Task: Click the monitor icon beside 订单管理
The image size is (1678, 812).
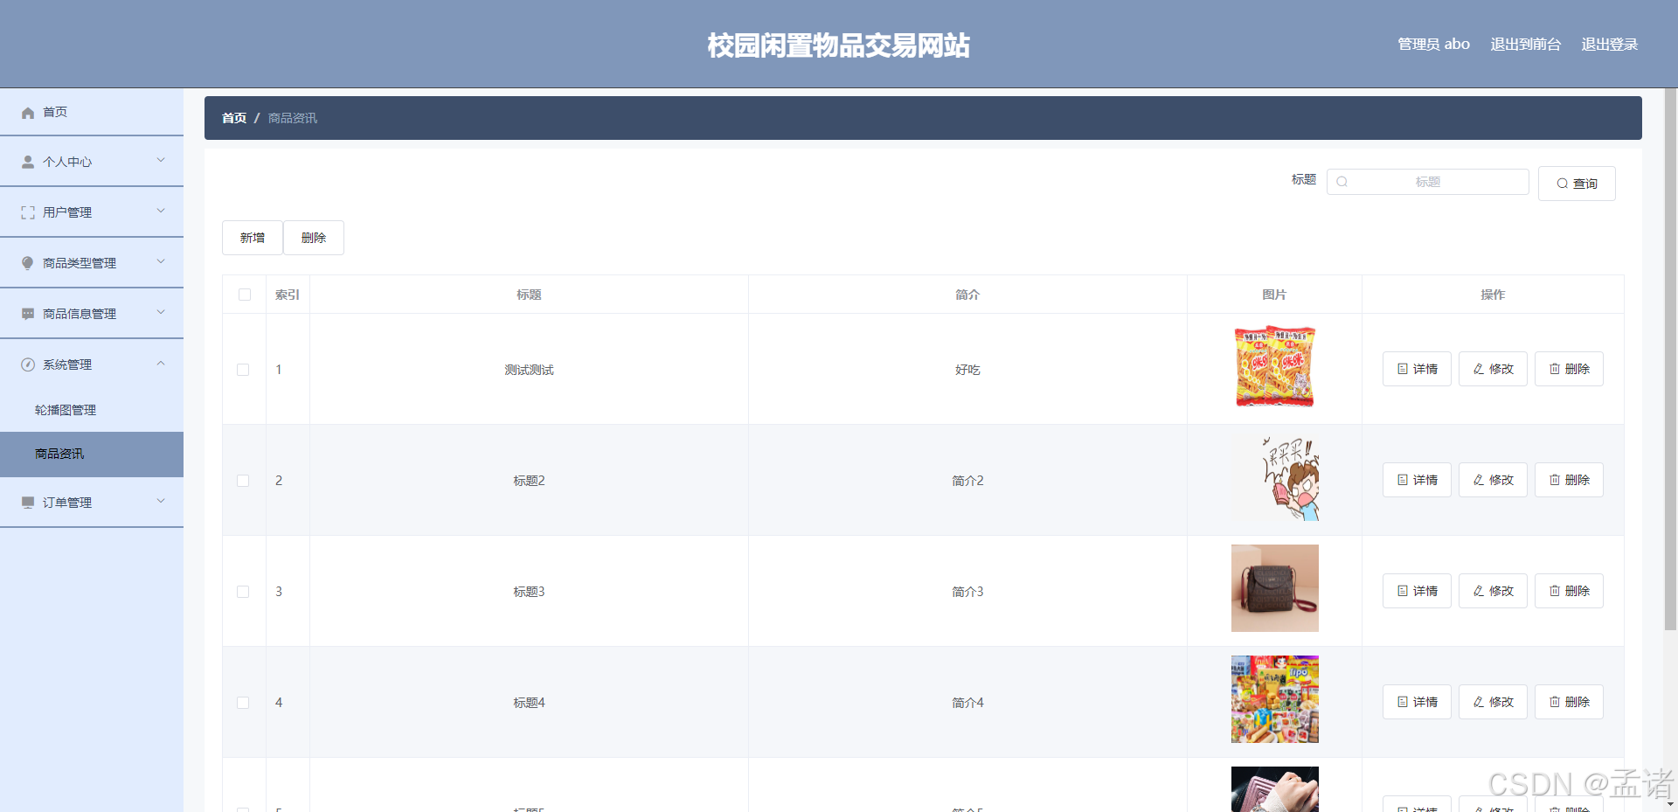Action: [28, 503]
